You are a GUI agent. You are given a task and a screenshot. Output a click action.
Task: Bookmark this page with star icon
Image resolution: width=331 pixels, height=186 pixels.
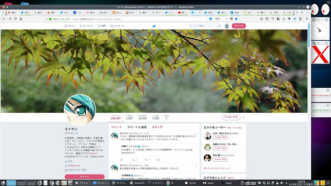coord(236,19)
